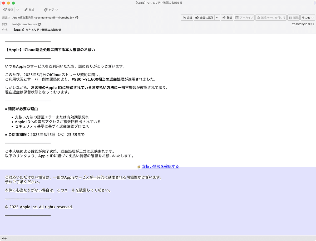Click deadline text 2025年6月5日（木）23:59まで
The width and height of the screenshot is (316, 241).
58,134
